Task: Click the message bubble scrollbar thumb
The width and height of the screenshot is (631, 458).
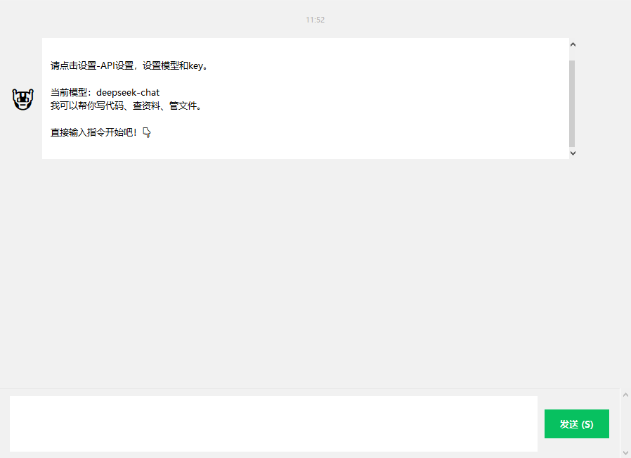Action: [572, 102]
